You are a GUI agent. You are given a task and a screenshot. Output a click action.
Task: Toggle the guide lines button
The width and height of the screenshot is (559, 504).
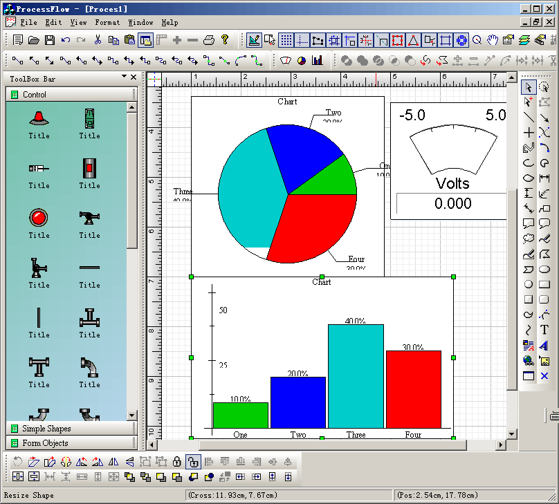[x=302, y=40]
